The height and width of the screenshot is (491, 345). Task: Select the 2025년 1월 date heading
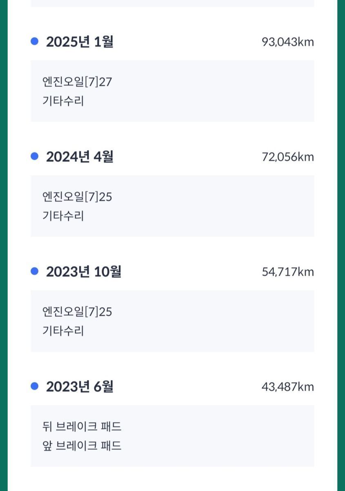point(80,42)
